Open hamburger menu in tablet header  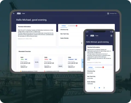(x=14, y=13)
